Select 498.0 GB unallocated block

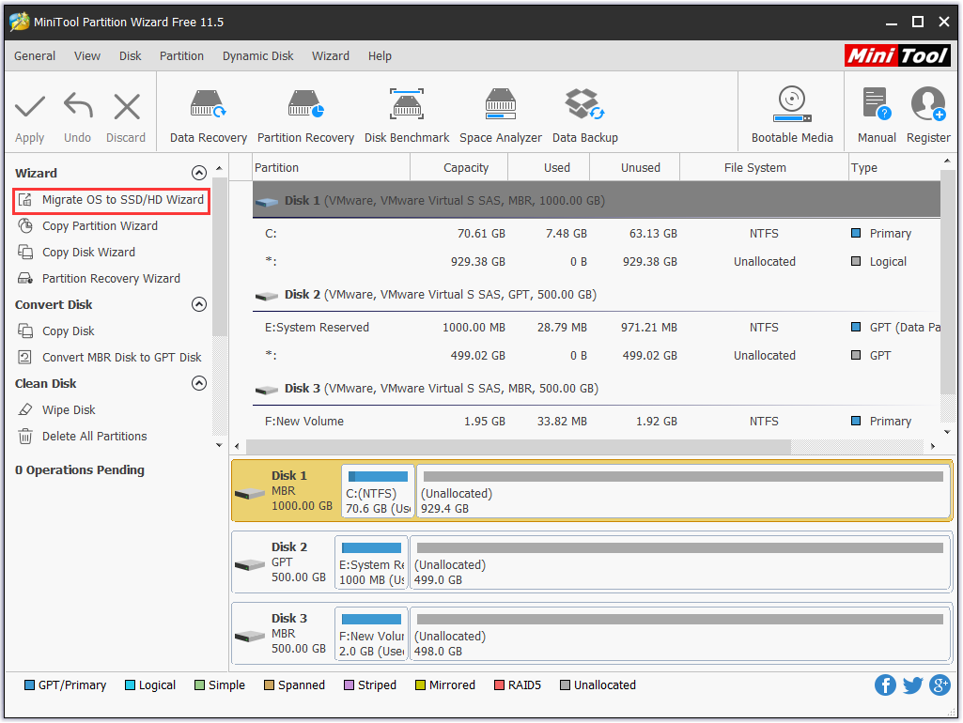[x=680, y=634]
